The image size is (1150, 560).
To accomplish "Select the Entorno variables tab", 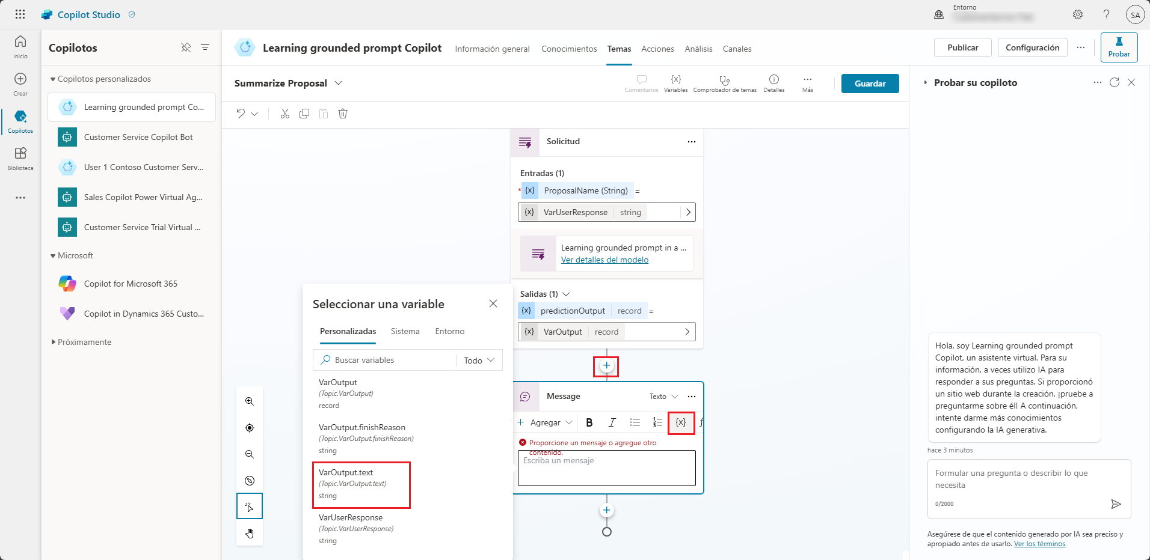I will coord(449,331).
